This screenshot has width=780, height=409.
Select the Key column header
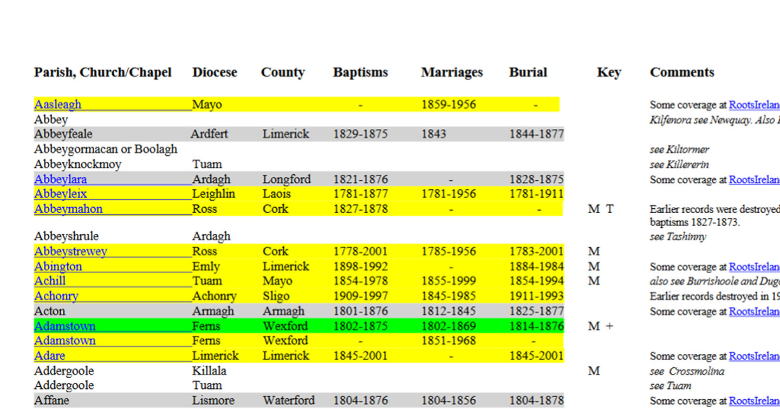[x=609, y=72]
